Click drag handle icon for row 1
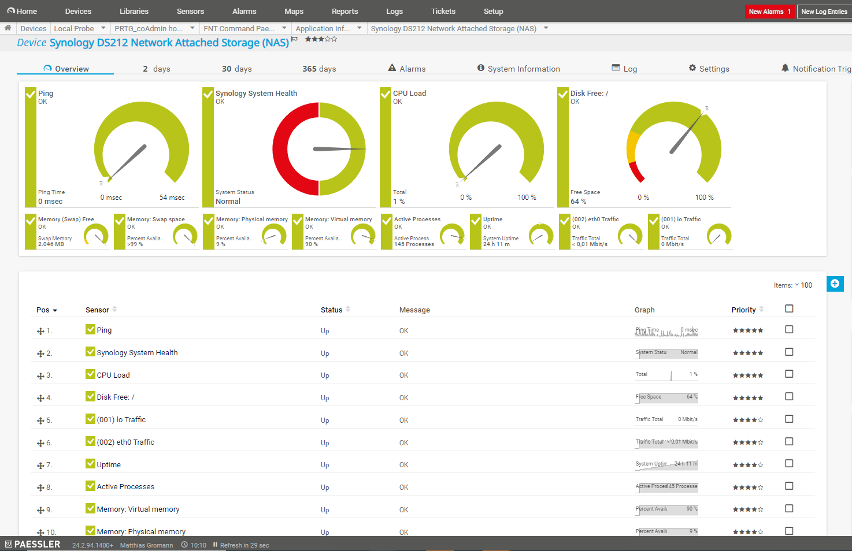This screenshot has height=551, width=852. 40,331
